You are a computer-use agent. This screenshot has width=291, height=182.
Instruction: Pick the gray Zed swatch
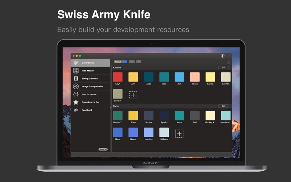click(195, 115)
